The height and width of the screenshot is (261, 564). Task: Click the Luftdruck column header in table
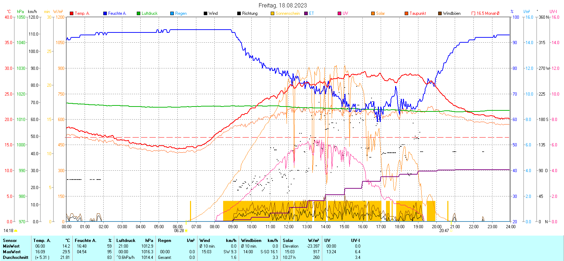(x=126, y=241)
